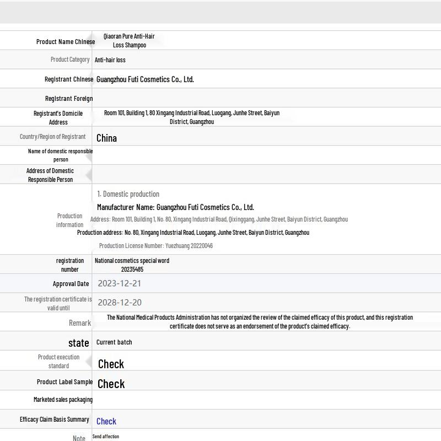This screenshot has width=441, height=441.
Task: Select the 'China' country value
Action: pos(106,138)
